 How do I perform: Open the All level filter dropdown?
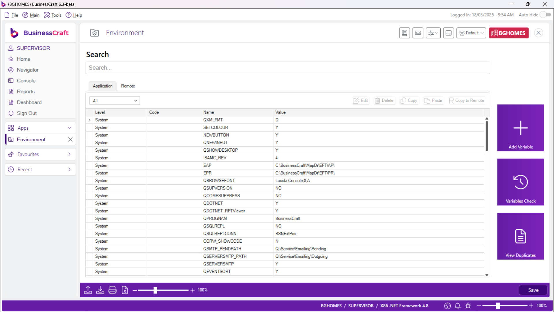point(115,101)
